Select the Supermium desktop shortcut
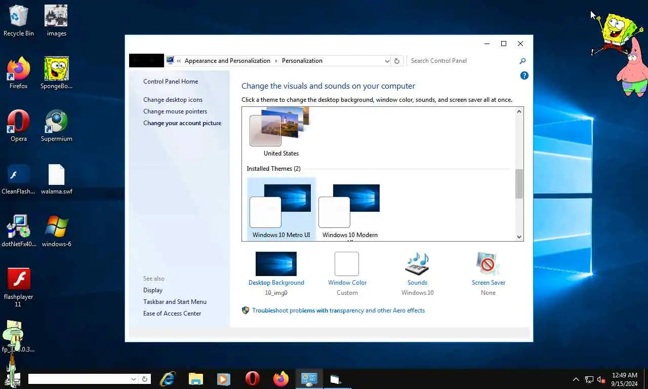648x389 pixels. (56, 126)
